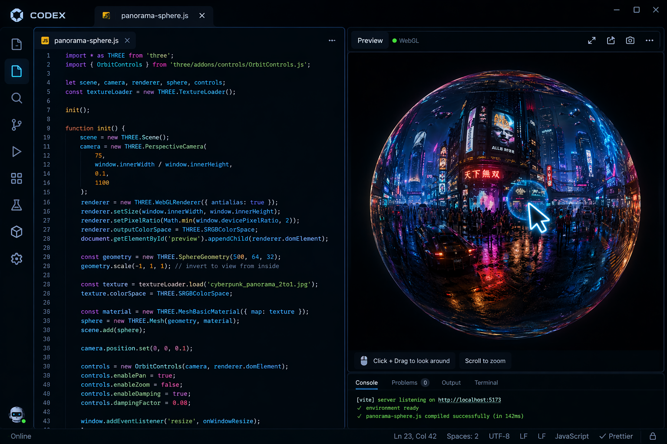Open the 3D cube package icon
Viewport: 667px width, 444px height.
17,232
